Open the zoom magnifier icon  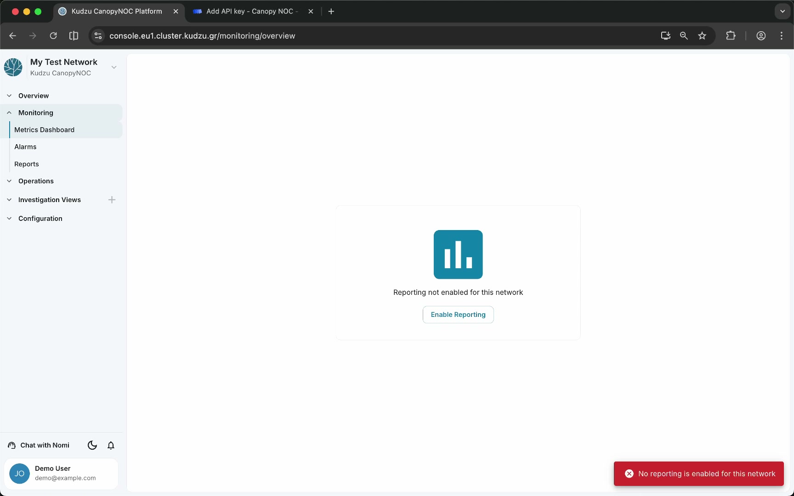point(684,36)
